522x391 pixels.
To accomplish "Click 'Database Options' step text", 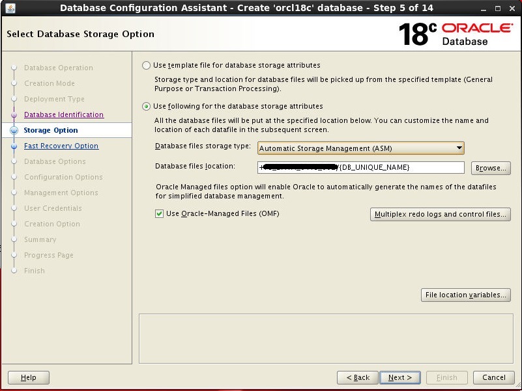I will [55, 161].
